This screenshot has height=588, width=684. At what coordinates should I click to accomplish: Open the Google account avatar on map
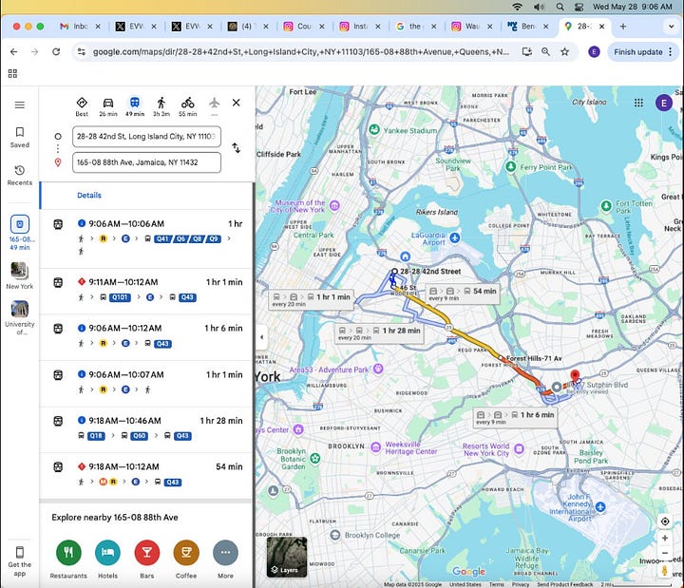664,103
